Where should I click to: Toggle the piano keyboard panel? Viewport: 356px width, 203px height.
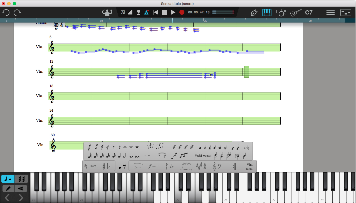[267, 13]
